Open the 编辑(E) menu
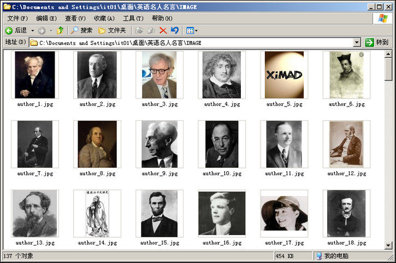This screenshot has height=263, width=396. [x=46, y=18]
